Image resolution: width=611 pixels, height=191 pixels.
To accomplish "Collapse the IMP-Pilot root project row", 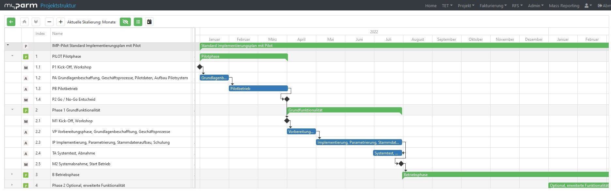I will click(x=8, y=45).
